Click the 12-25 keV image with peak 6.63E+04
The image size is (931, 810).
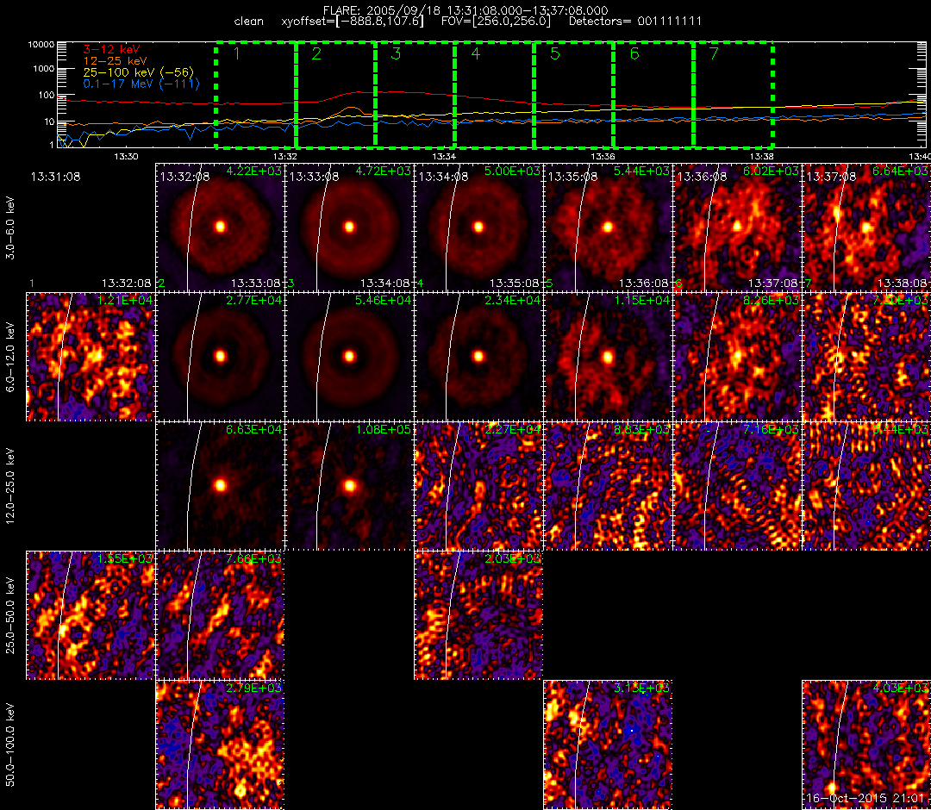pos(220,486)
